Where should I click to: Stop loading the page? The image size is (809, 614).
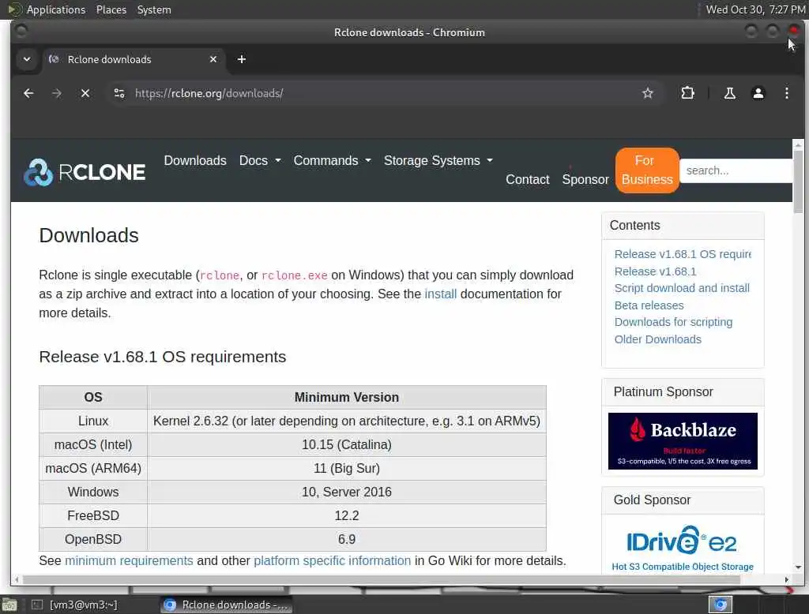pos(85,93)
